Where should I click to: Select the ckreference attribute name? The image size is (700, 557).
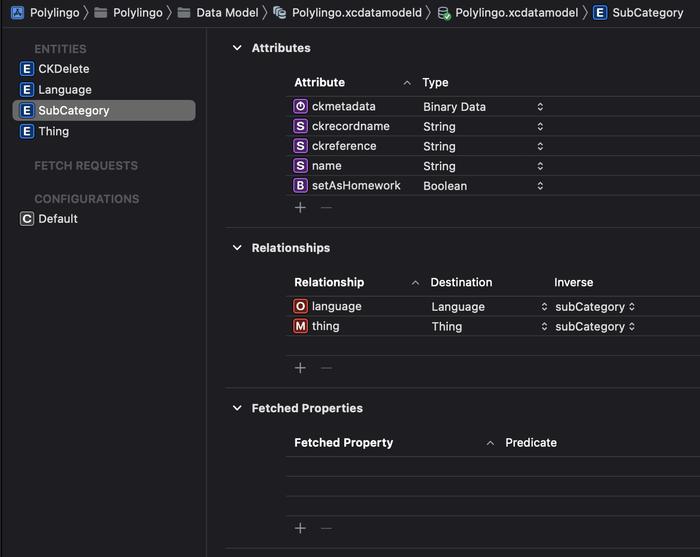tap(344, 146)
